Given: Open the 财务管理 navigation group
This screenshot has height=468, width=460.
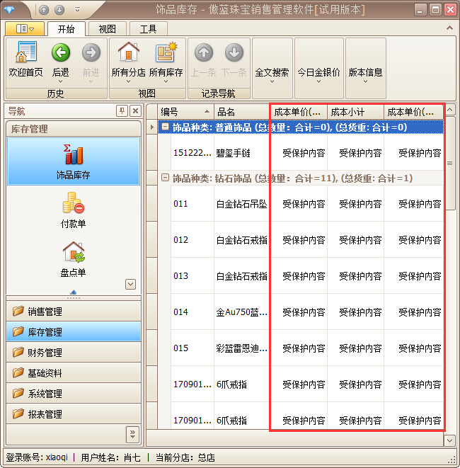Looking at the screenshot, I should 73,353.
